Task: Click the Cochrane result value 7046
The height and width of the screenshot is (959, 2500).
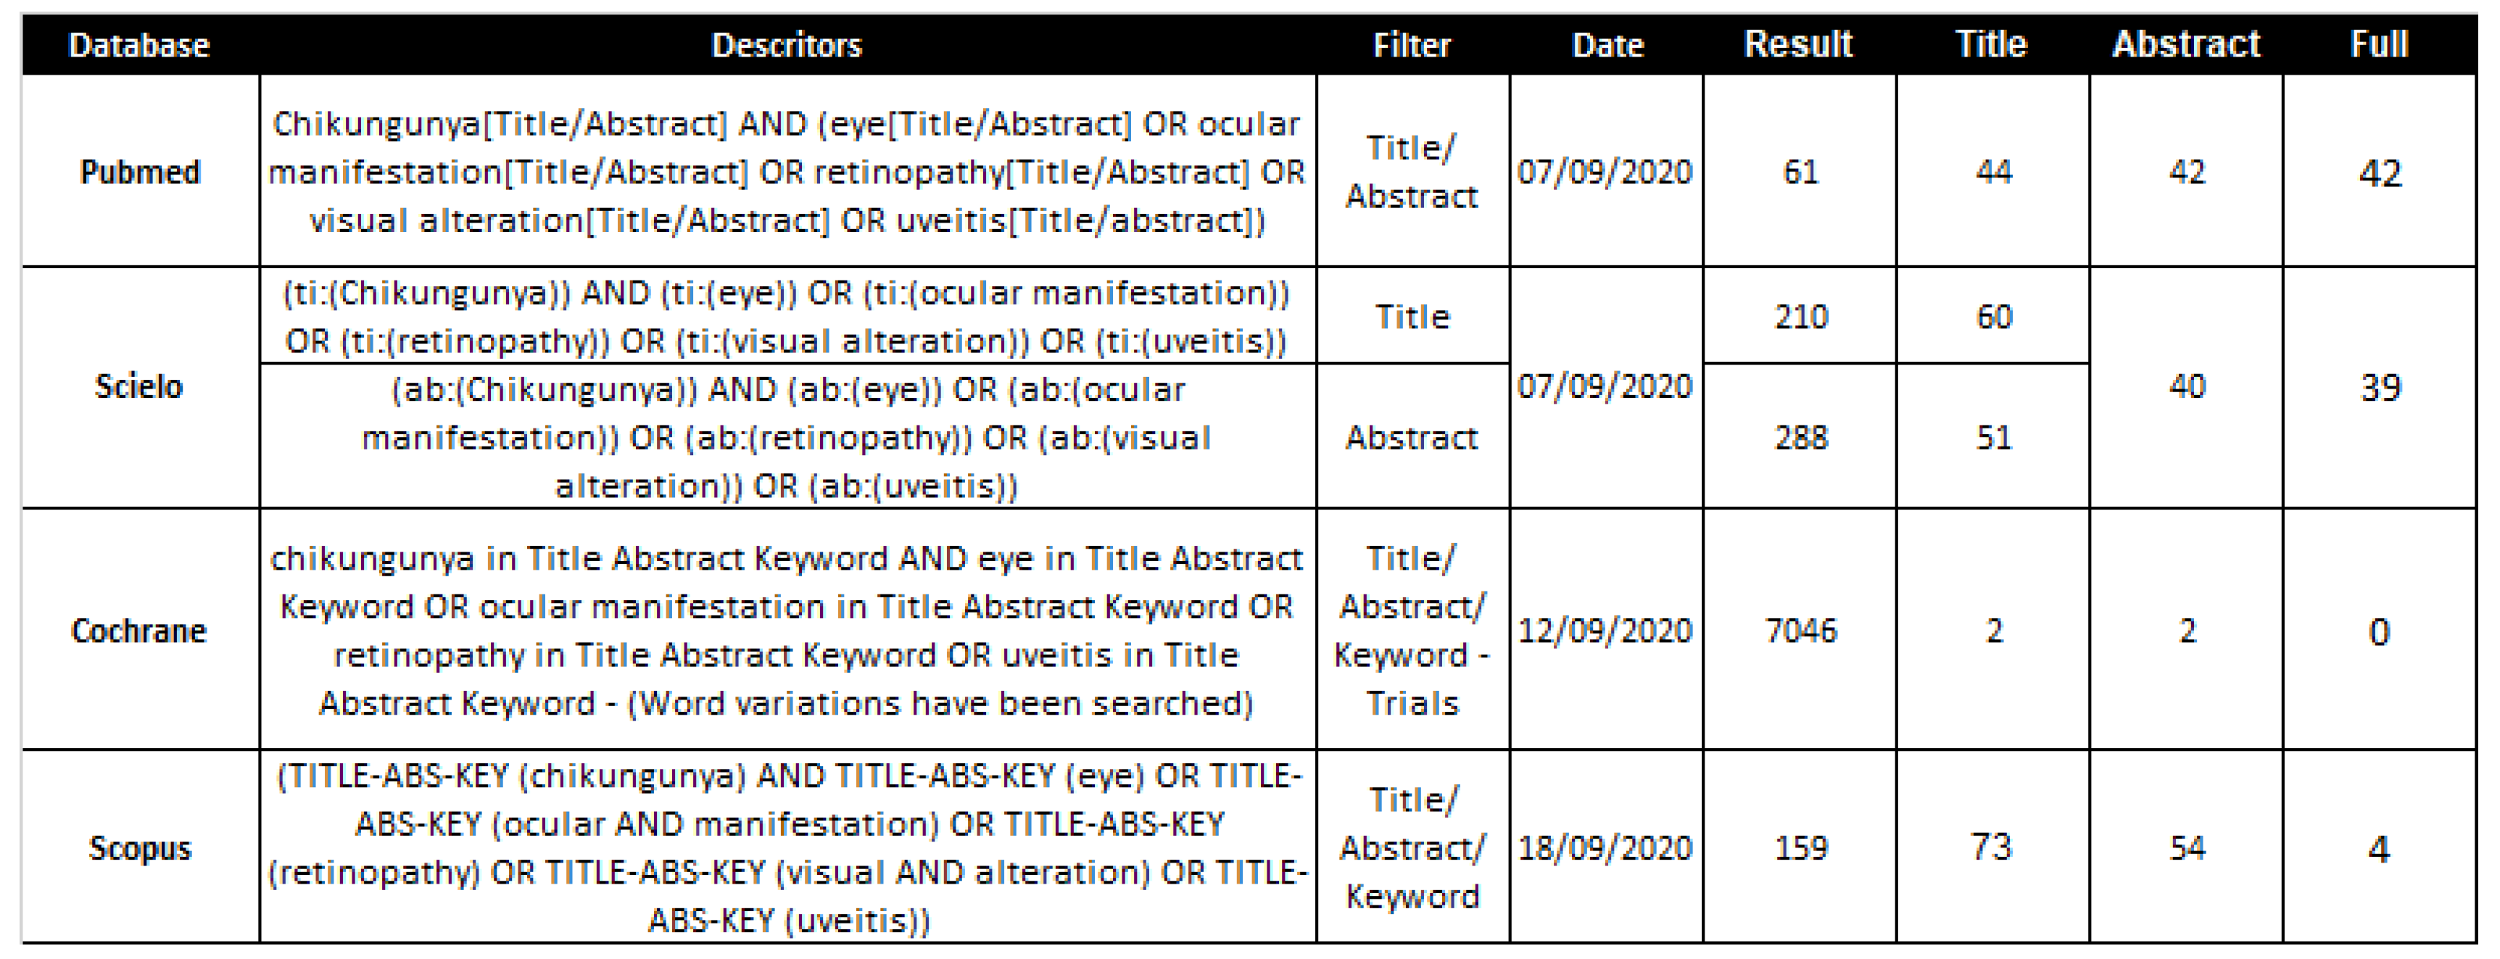Action: (x=1800, y=631)
